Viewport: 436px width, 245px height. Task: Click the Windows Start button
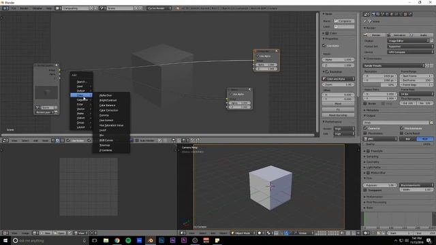[5, 240]
